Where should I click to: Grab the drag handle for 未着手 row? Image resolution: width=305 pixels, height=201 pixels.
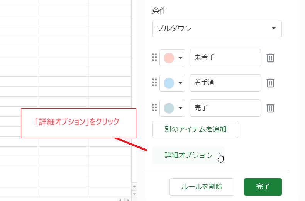click(154, 58)
